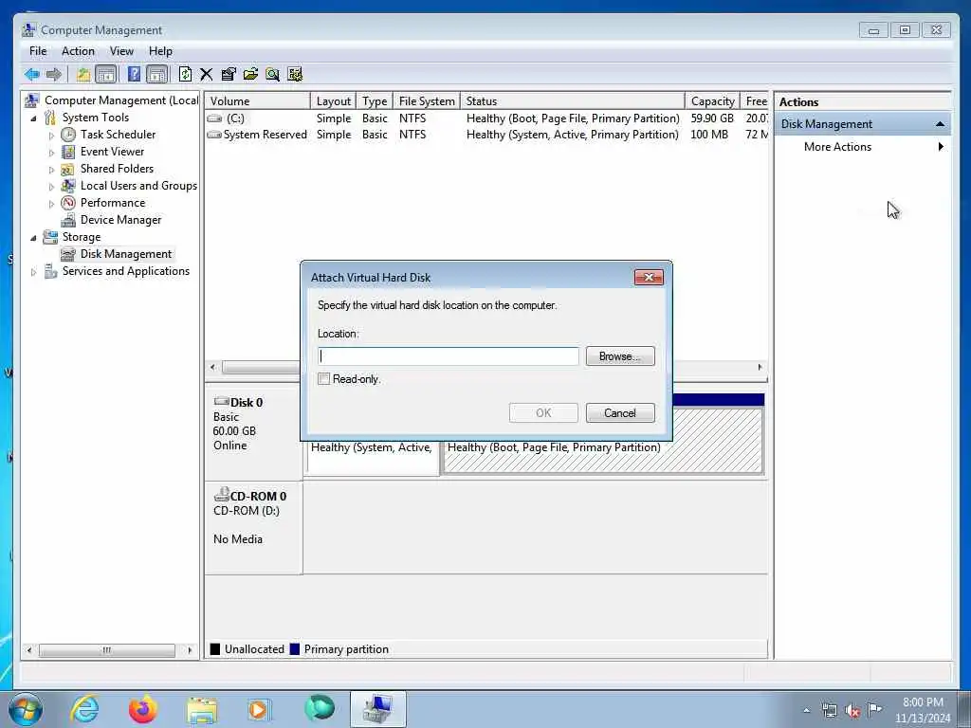Sort by the Capacity column header
This screenshot has width=971, height=728.
[x=713, y=100]
